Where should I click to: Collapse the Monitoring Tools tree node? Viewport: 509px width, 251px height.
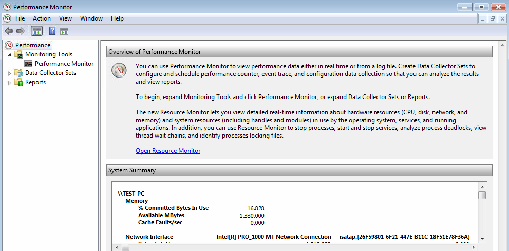pyautogui.click(x=9, y=54)
